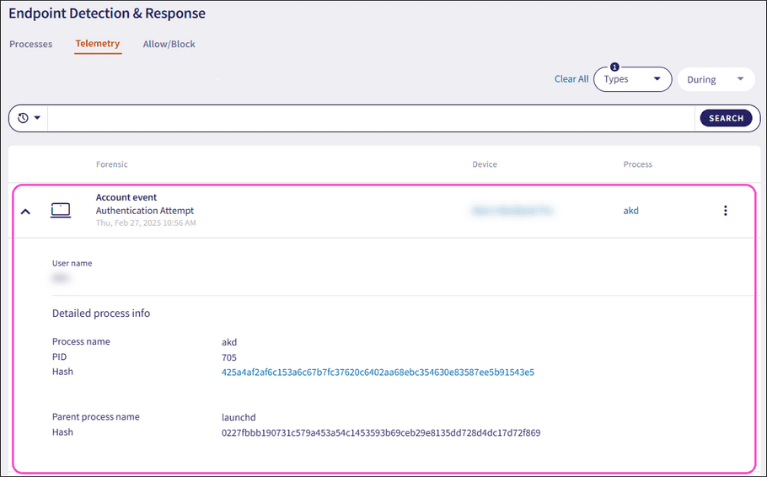Open the akd process hash link
This screenshot has height=477, width=767.
pos(378,372)
